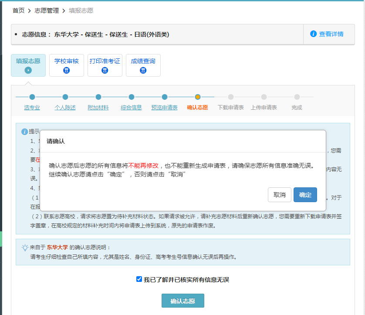Click the 综合信息 step circle
Viewport: 365px width, 315px height.
coord(132,97)
